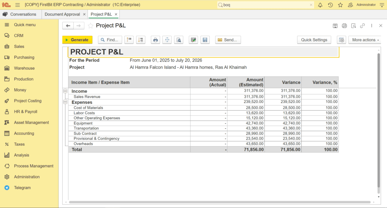
Task: Open Administration section
Action: pos(29,177)
